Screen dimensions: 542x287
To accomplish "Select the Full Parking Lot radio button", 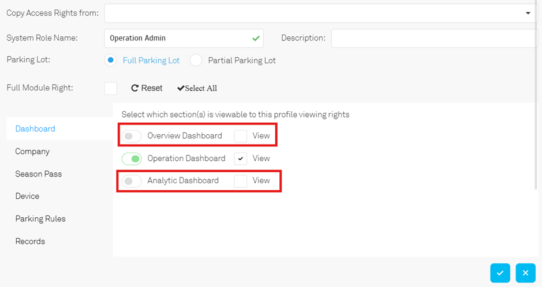I will (x=110, y=61).
